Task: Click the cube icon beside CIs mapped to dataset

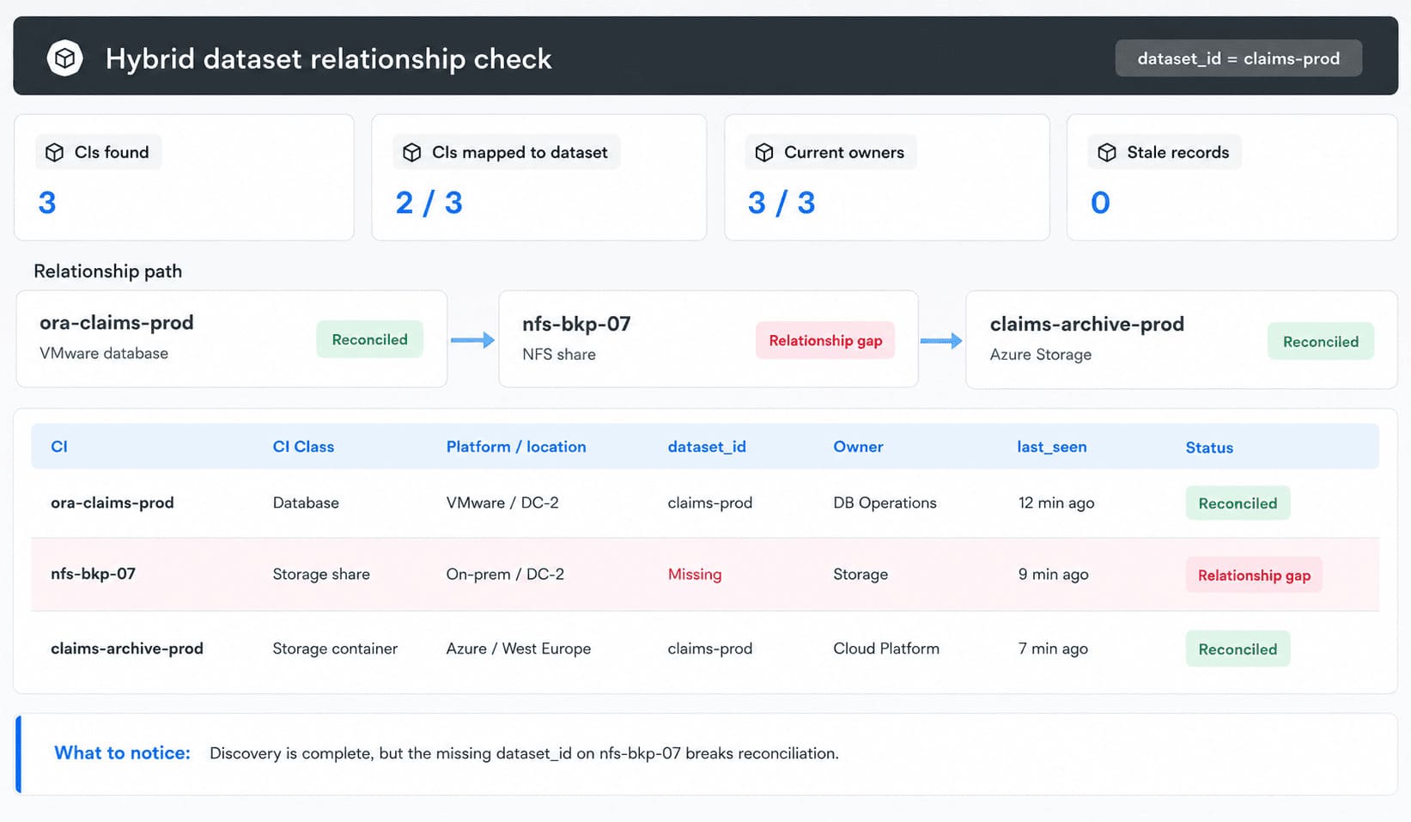Action: pyautogui.click(x=412, y=152)
